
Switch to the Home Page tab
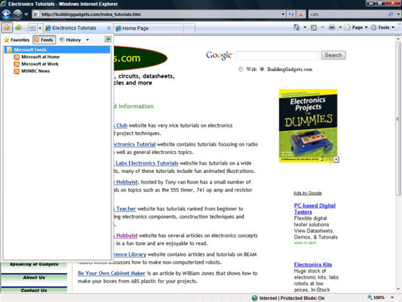pyautogui.click(x=149, y=28)
